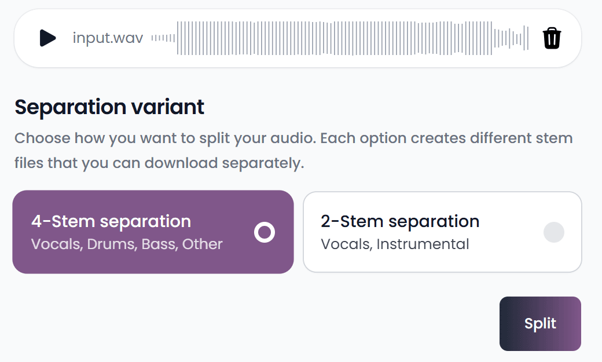Hit the trash bin at the waveform's right end
The width and height of the screenshot is (602, 362).
551,38
